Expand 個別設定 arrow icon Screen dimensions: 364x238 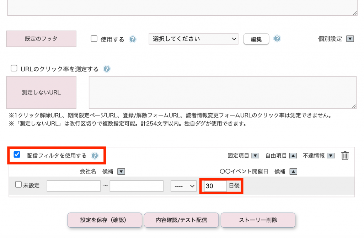click(350, 39)
